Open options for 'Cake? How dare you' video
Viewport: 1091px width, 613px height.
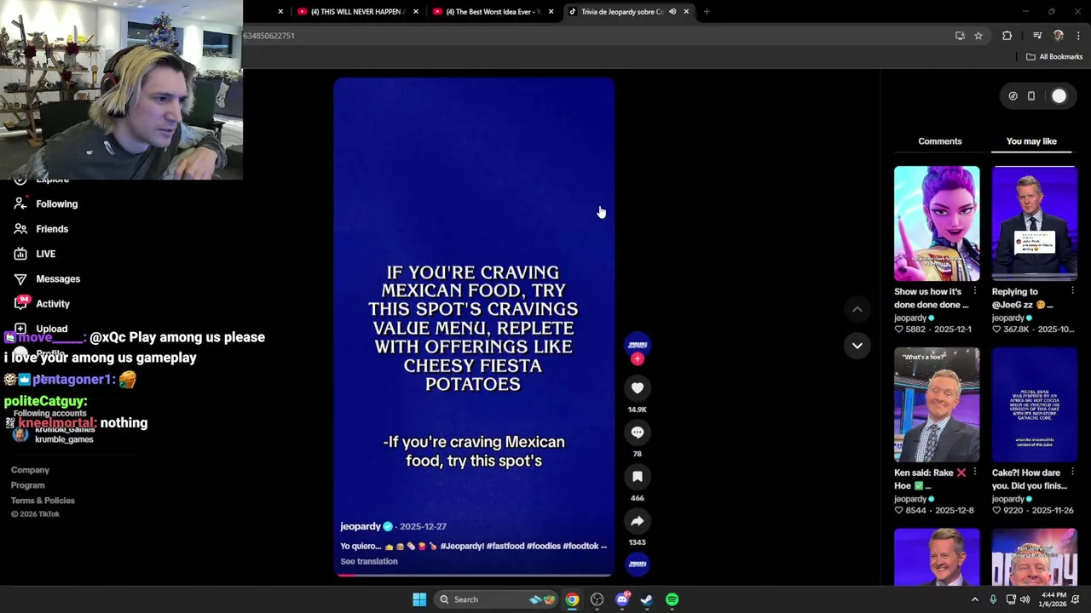point(1072,473)
